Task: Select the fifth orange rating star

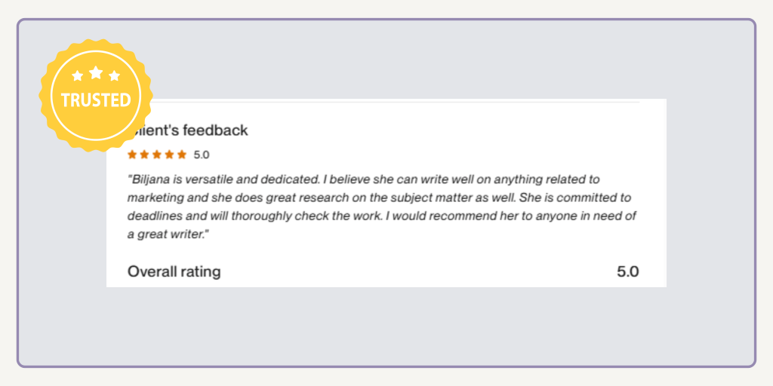Action: click(x=181, y=155)
